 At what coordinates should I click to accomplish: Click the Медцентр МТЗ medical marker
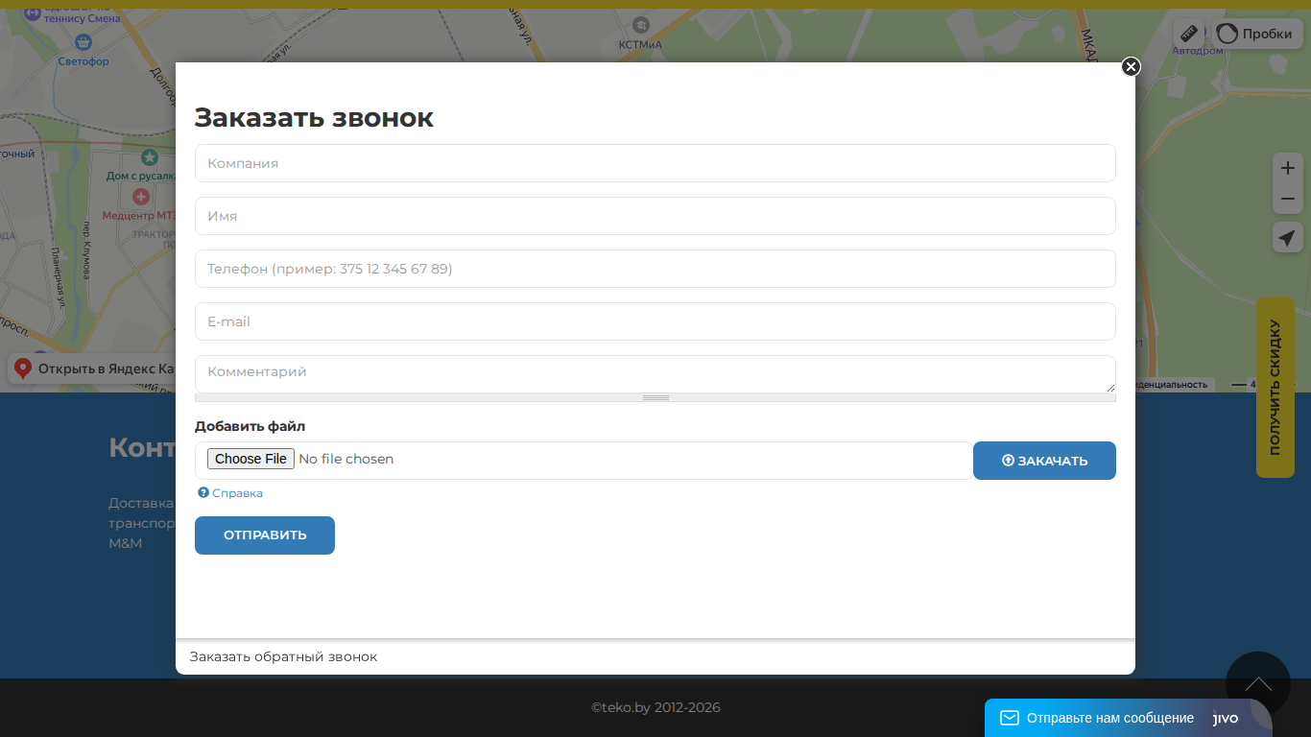point(141,197)
